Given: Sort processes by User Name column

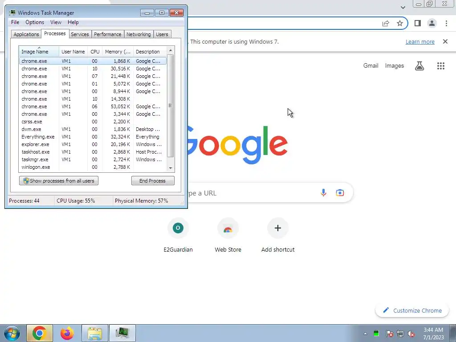Looking at the screenshot, I should click(x=73, y=52).
